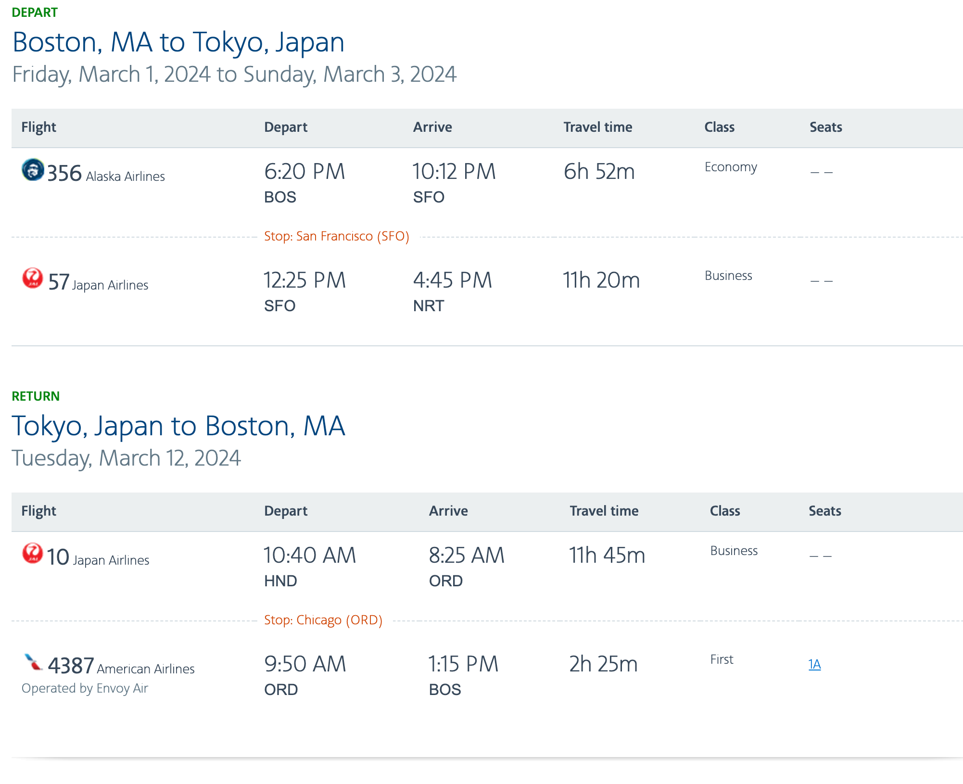
Task: Click Boston, MA to Tokyo heading
Action: pos(178,42)
